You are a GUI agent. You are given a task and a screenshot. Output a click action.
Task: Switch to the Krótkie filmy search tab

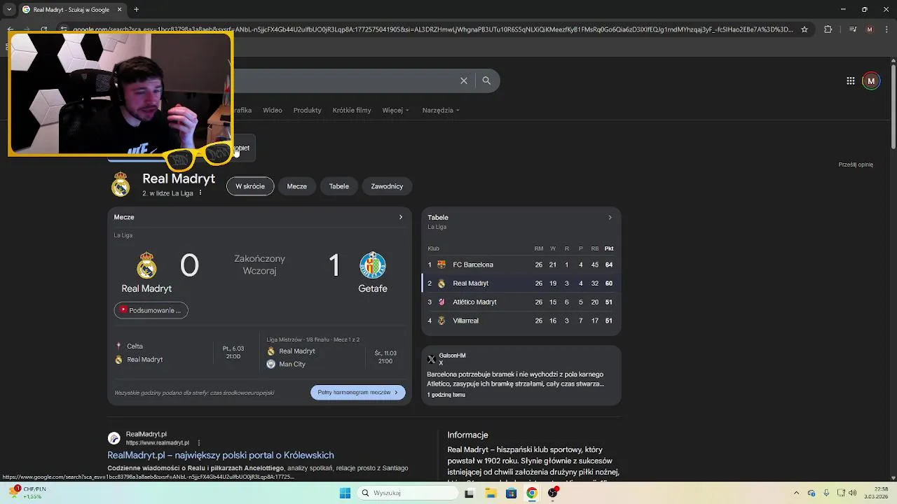coord(352,110)
